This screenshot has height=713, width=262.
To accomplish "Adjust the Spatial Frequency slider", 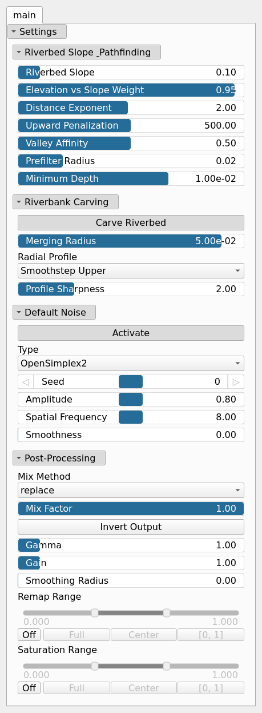I will pyautogui.click(x=131, y=417).
